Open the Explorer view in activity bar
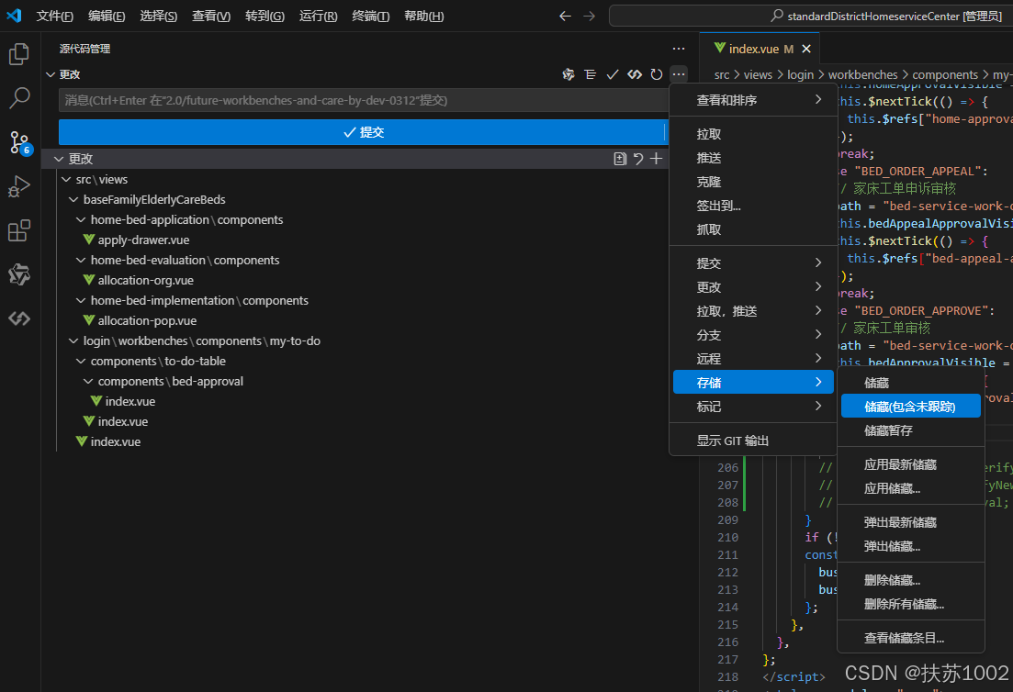The height and width of the screenshot is (692, 1013). point(19,54)
